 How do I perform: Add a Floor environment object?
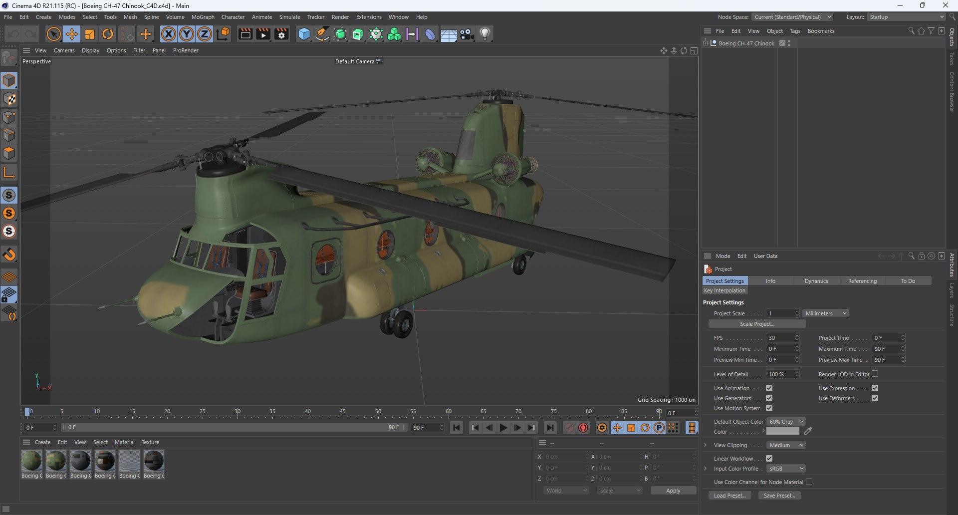449,34
